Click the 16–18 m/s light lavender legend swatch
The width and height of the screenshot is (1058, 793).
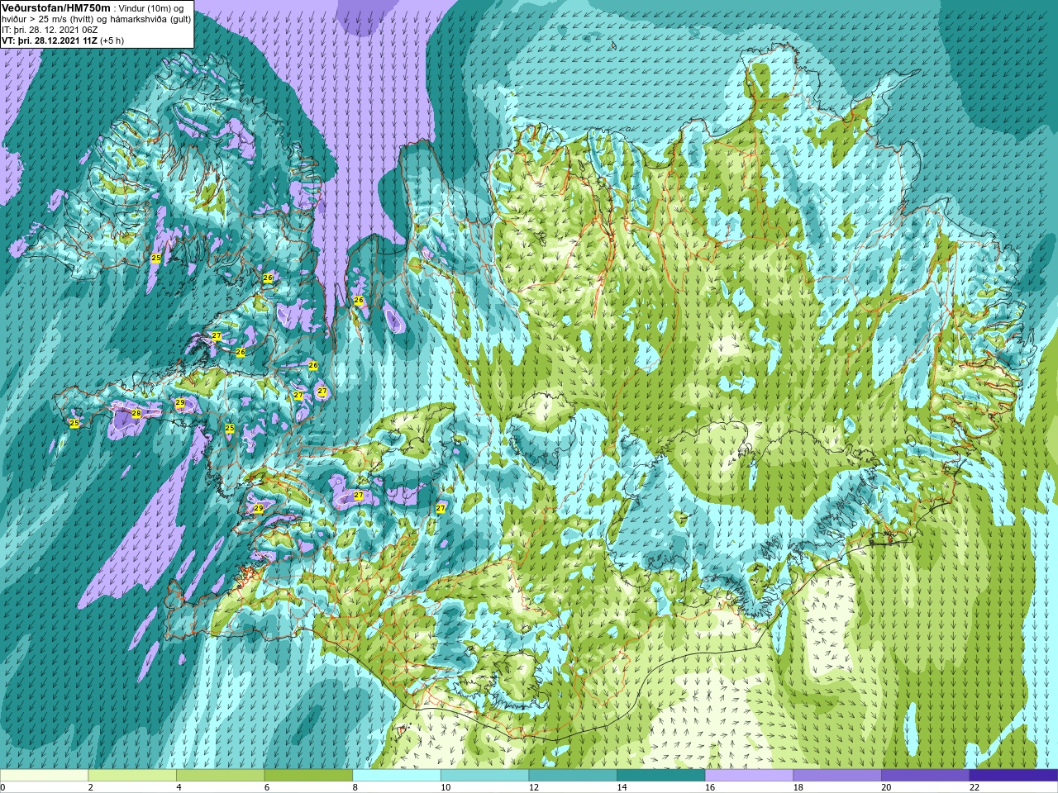click(749, 776)
